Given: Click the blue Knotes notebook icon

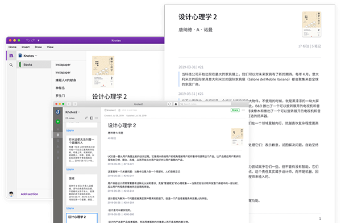Looking at the screenshot, I should tap(20, 56).
